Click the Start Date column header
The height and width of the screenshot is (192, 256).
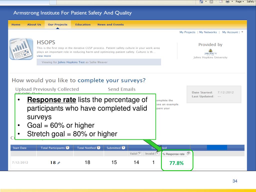[19, 148]
